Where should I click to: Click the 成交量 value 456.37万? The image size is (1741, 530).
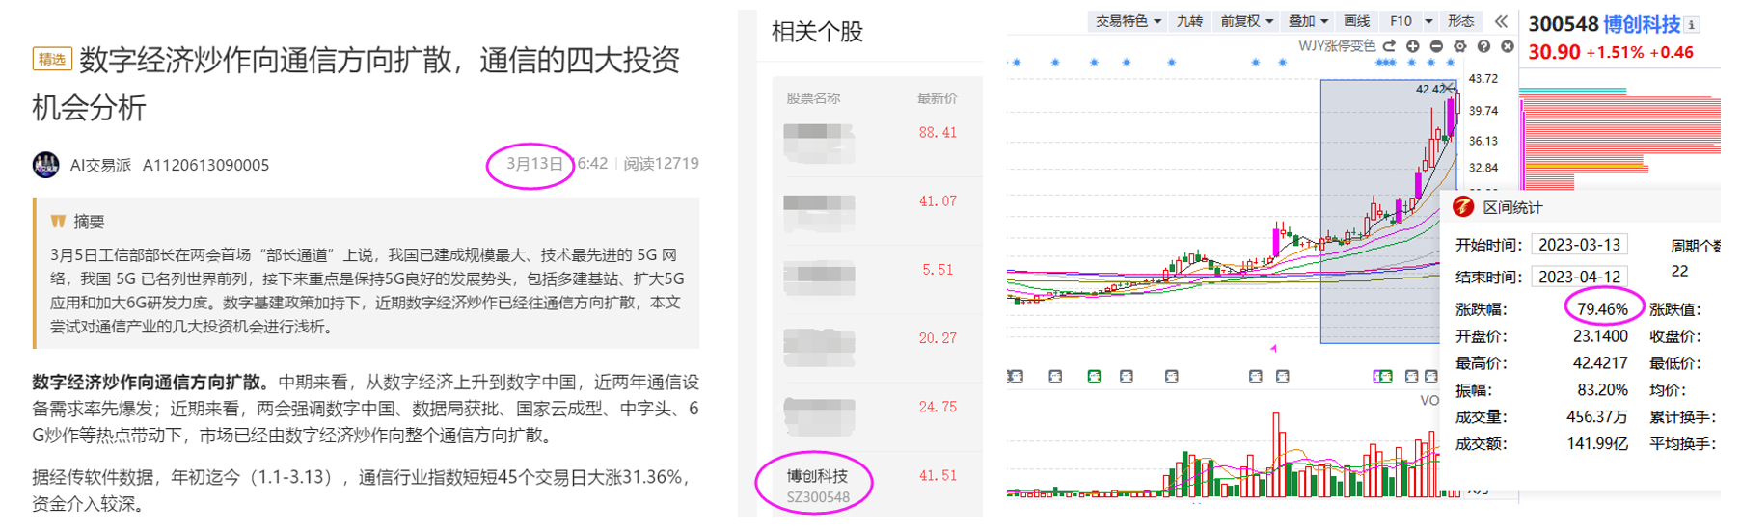click(1597, 417)
